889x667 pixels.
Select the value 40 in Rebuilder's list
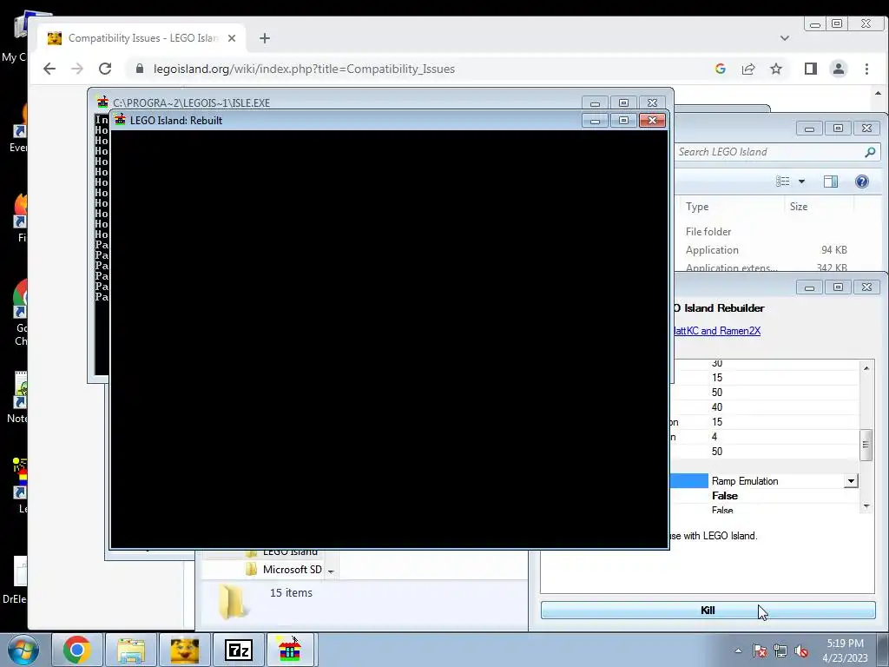click(x=717, y=407)
